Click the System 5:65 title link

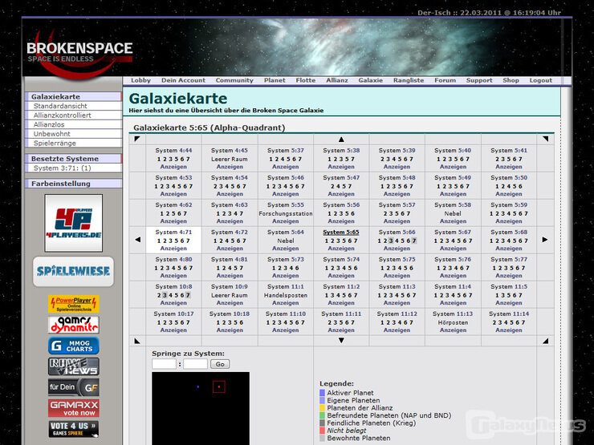tap(341, 232)
